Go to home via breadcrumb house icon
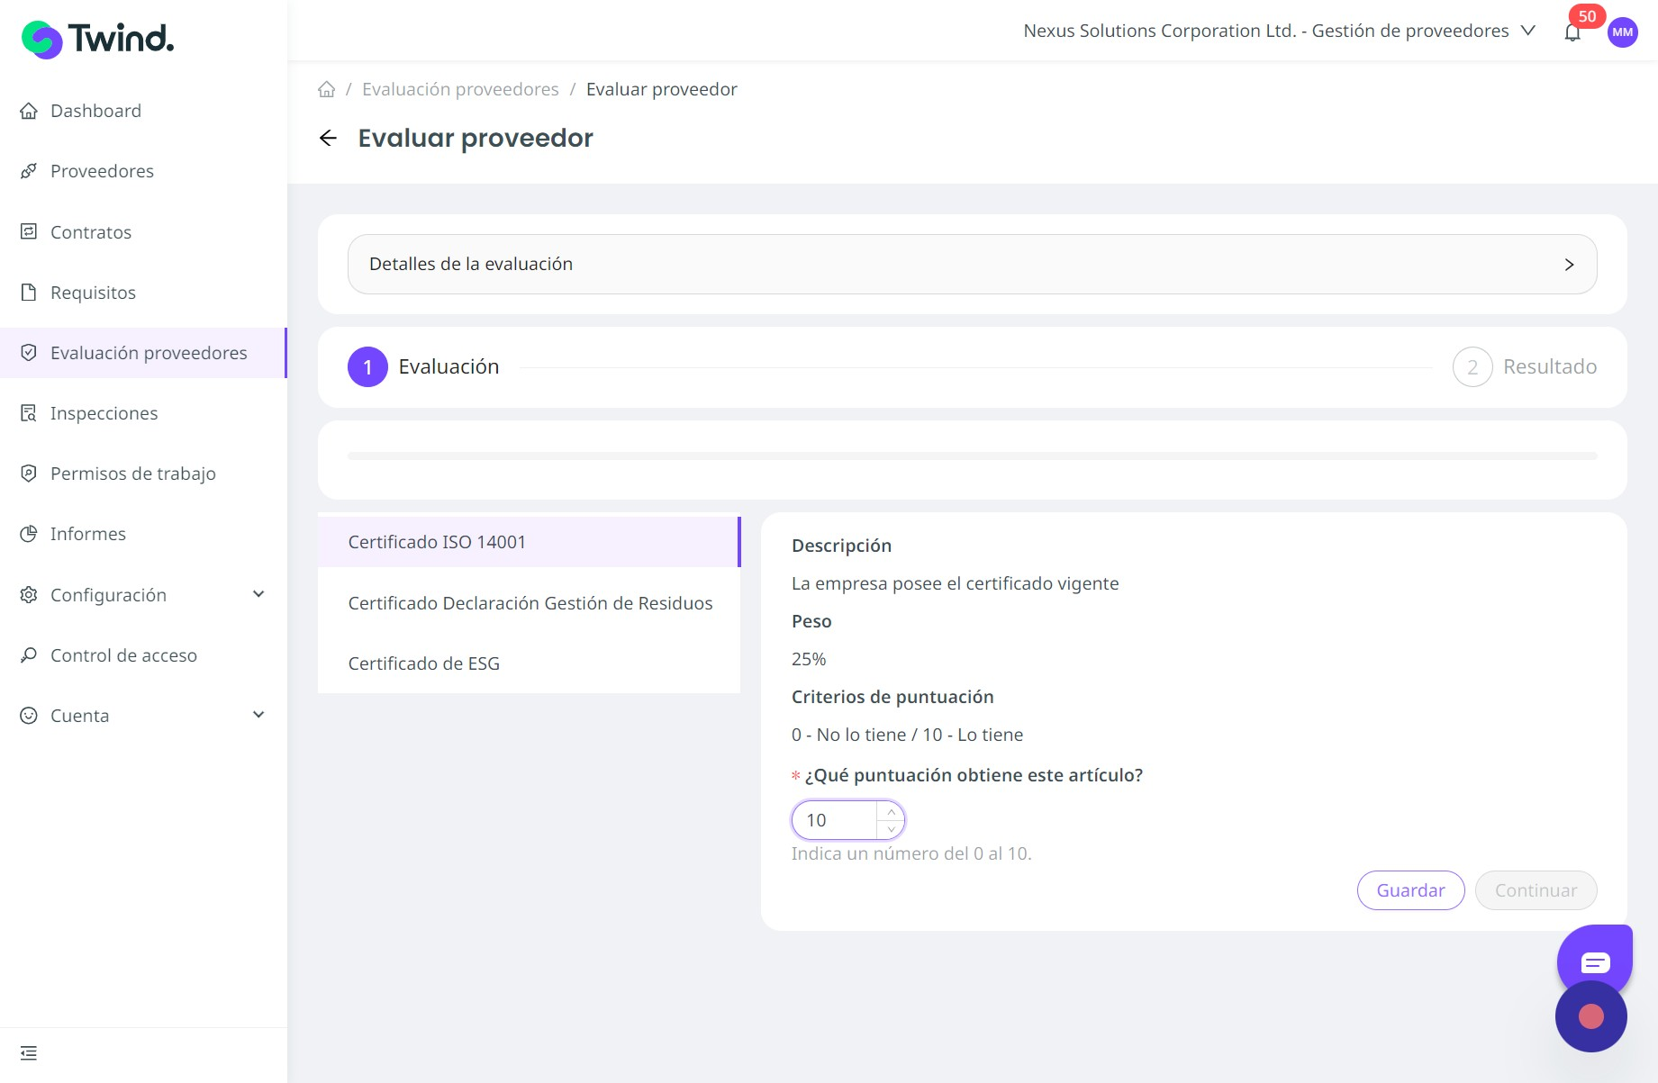 tap(327, 89)
